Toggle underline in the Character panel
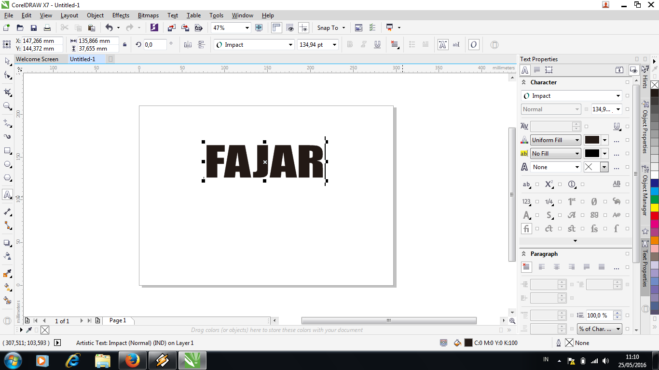This screenshot has width=659, height=370. click(617, 126)
